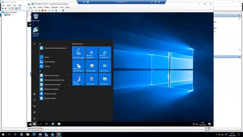243x137 pixels.
Task: Launch the Windows PowerShell tile
Action: pyautogui.click(x=92, y=53)
